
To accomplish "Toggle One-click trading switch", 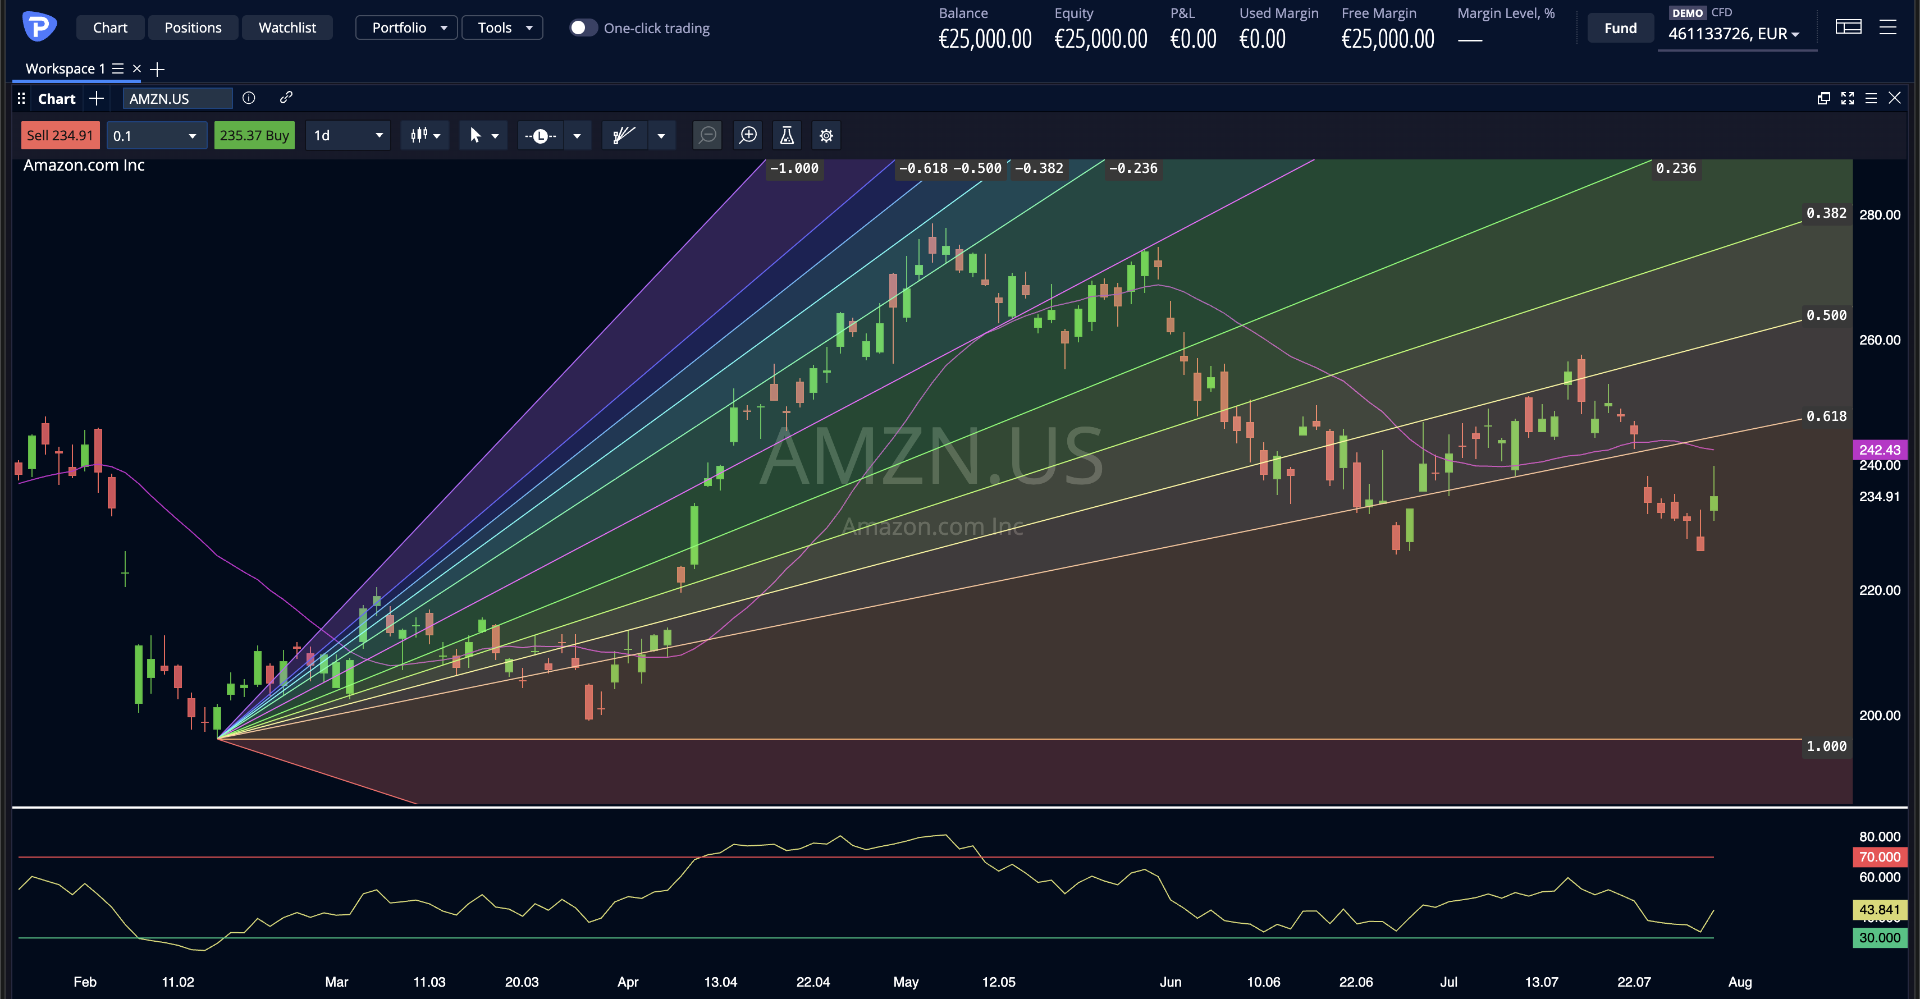I will point(583,28).
